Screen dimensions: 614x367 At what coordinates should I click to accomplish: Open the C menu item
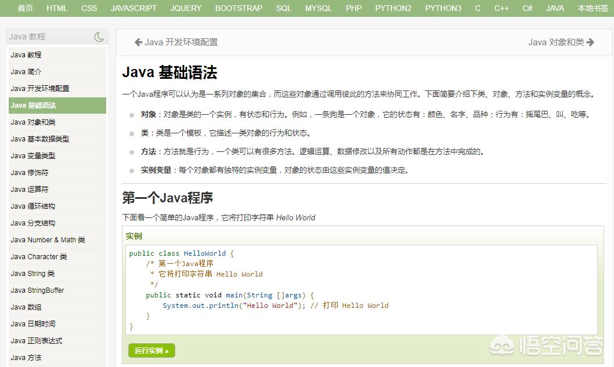click(x=478, y=8)
